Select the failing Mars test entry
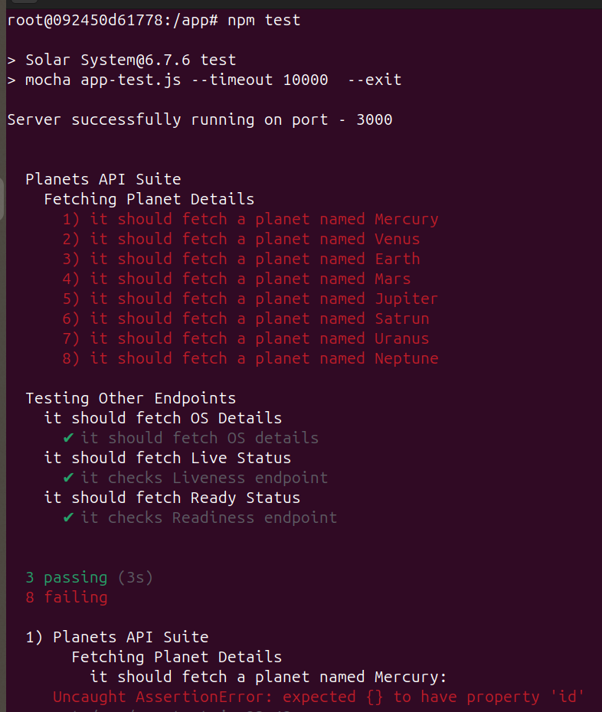The width and height of the screenshot is (602, 712). 237,279
